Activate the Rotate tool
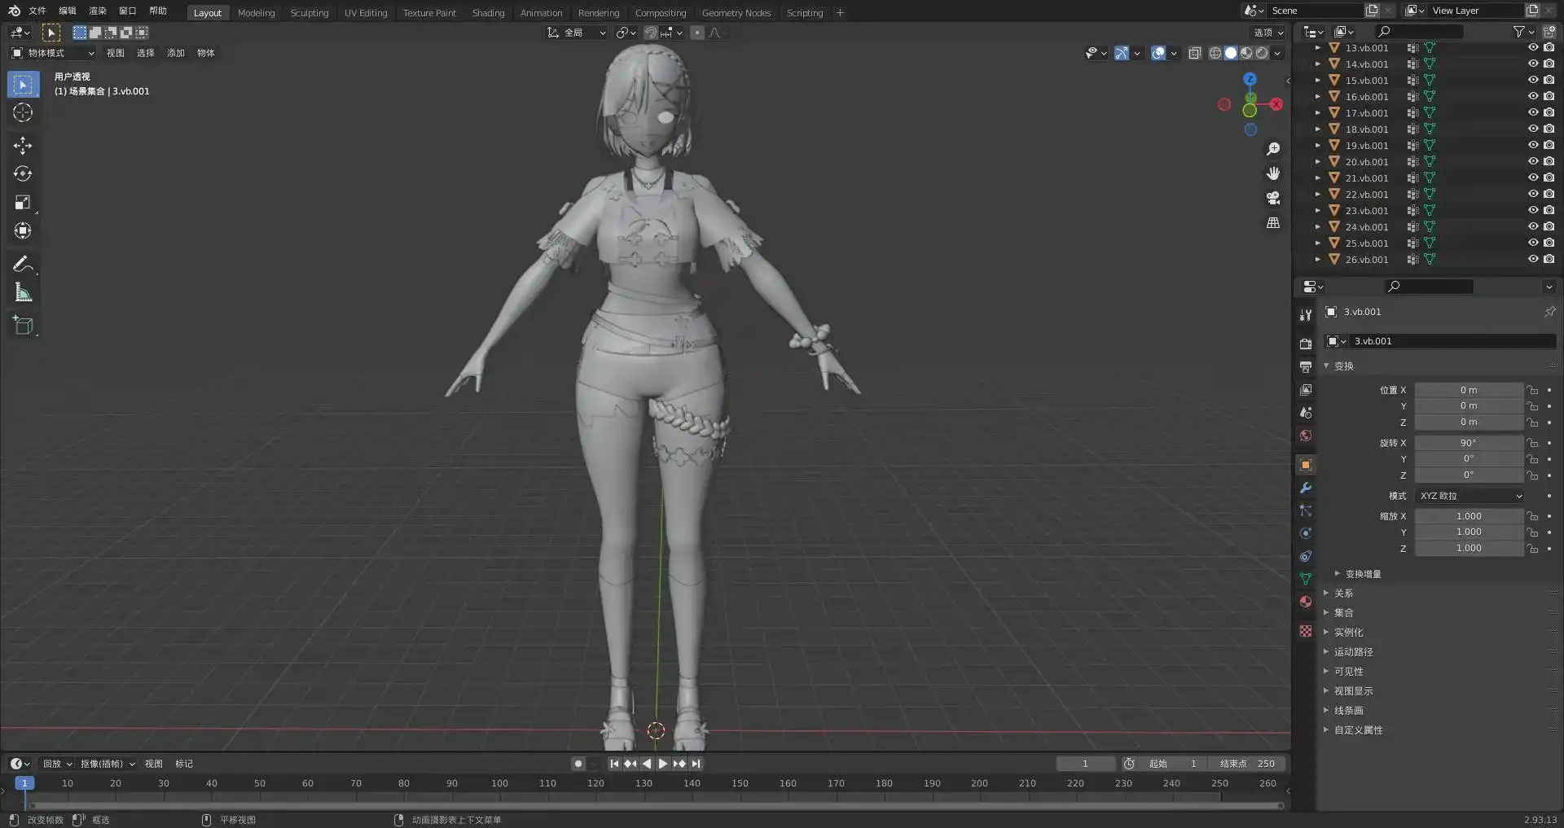This screenshot has width=1564, height=828. tap(23, 174)
